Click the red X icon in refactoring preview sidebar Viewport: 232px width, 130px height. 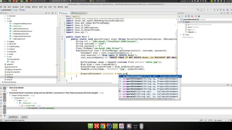coord(1,94)
